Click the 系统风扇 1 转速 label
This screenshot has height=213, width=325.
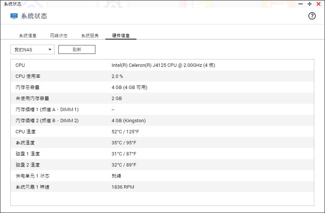(x=33, y=187)
